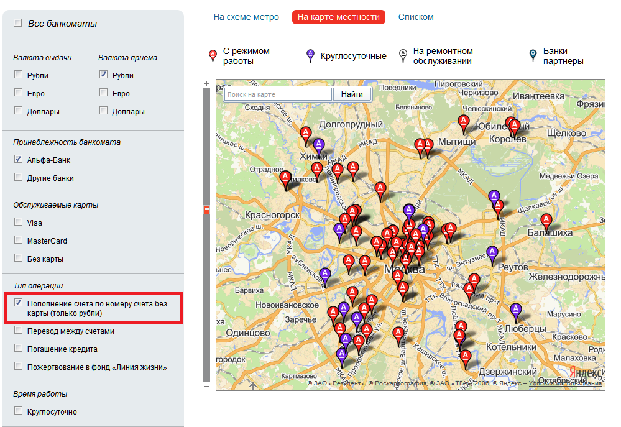Click the orange map zoom slider handle
Image resolution: width=621 pixels, height=427 pixels.
coord(207,210)
